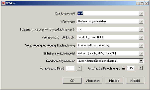The width and height of the screenshot is (150, 90).
Task: Open the Hilfetext button
Action: pos(114,81)
